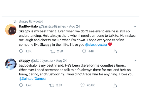The width and height of the screenshot is (141, 106).
Task: Open the @SaintsofGames mention in skeppy's tweet
Action: click(32, 79)
